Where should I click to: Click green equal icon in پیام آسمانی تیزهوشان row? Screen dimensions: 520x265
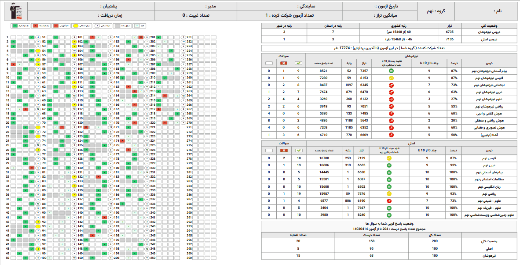tap(390, 71)
